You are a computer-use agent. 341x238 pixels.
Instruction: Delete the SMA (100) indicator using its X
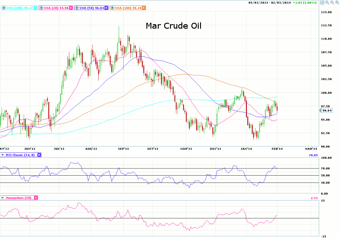pyautogui.click(x=146, y=8)
